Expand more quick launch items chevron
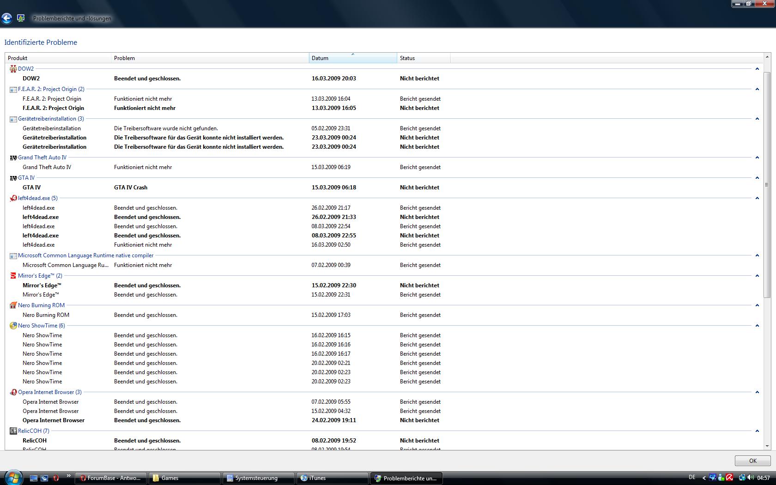The width and height of the screenshot is (776, 485). point(69,476)
